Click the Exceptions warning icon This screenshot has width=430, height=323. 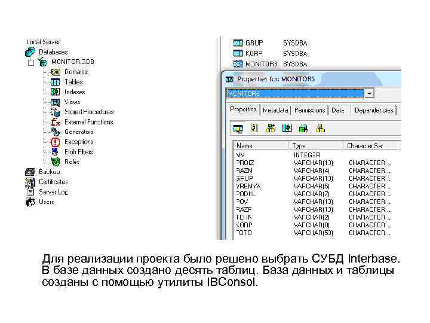tap(55, 142)
